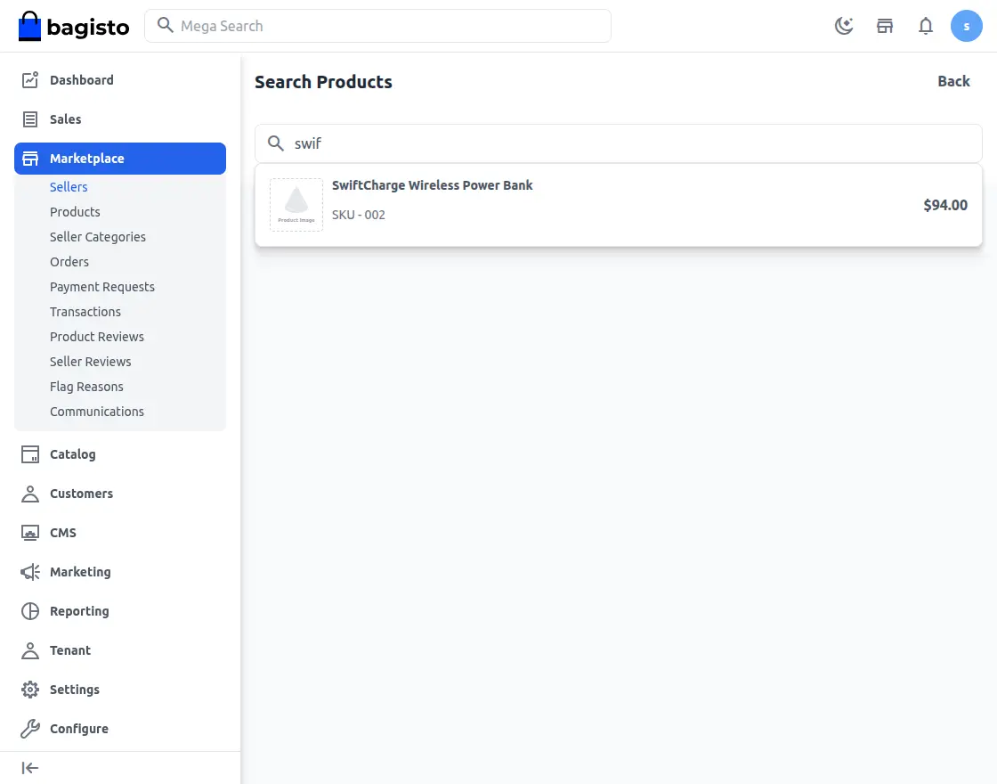Viewport: 997px width, 784px height.
Task: Collapse the sidebar menu arrow
Action: (30, 768)
